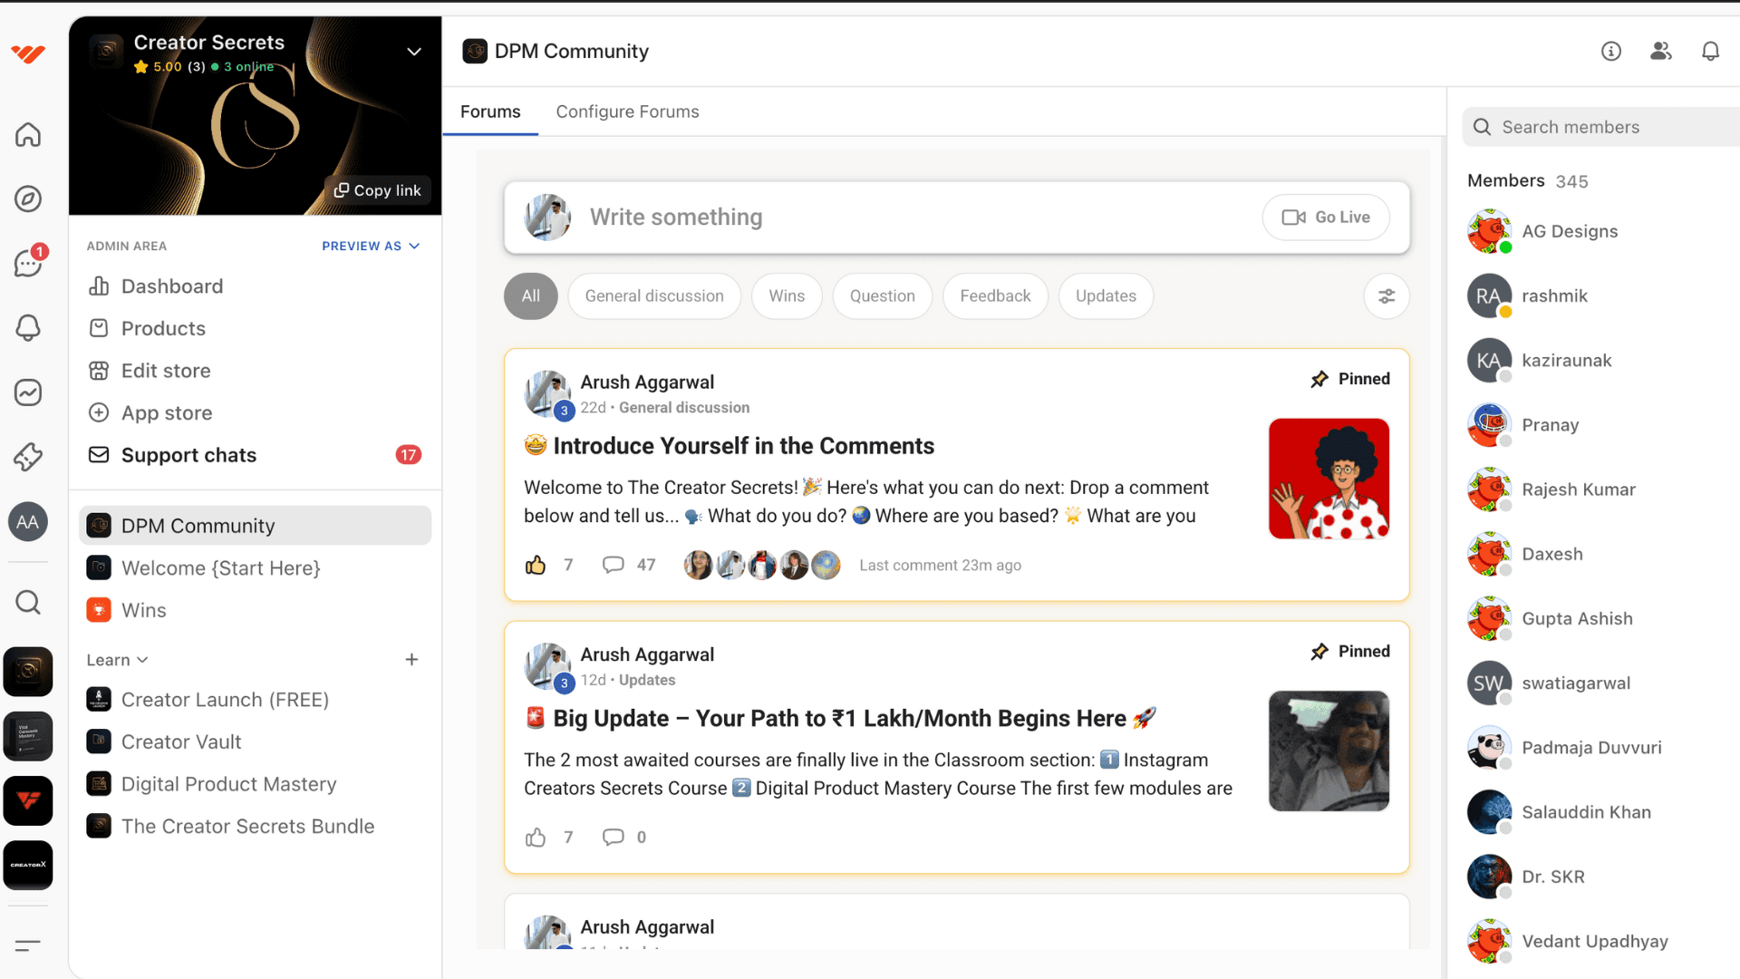Open the Preview As dropdown
1740x979 pixels.
tap(370, 246)
